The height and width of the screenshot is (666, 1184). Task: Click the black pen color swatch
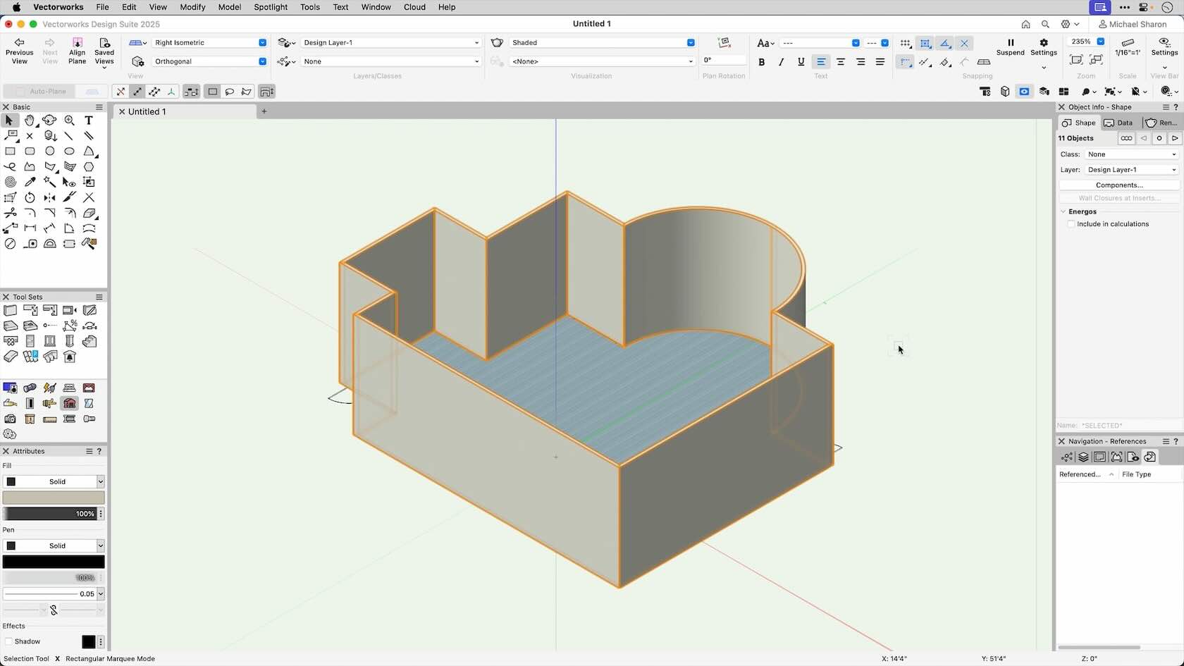click(x=54, y=562)
